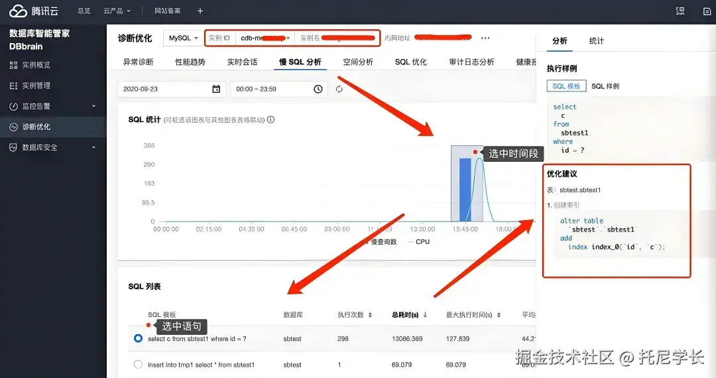Toggle the 慢查询数 legend item
Image resolution: width=716 pixels, height=378 pixels.
pyautogui.click(x=382, y=241)
